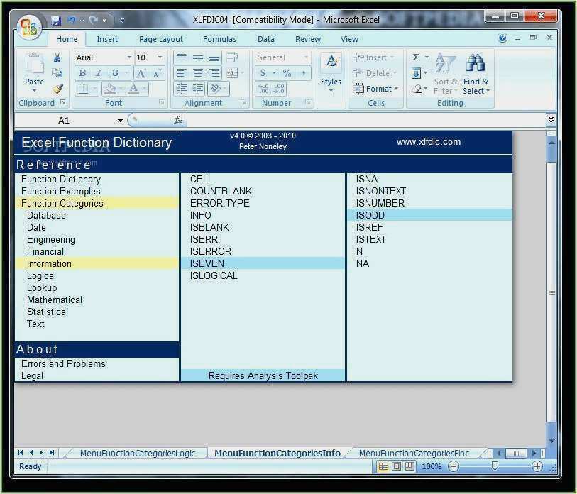Activate the Format Painter brush
Viewport: 577px width, 494px height.
(x=57, y=89)
